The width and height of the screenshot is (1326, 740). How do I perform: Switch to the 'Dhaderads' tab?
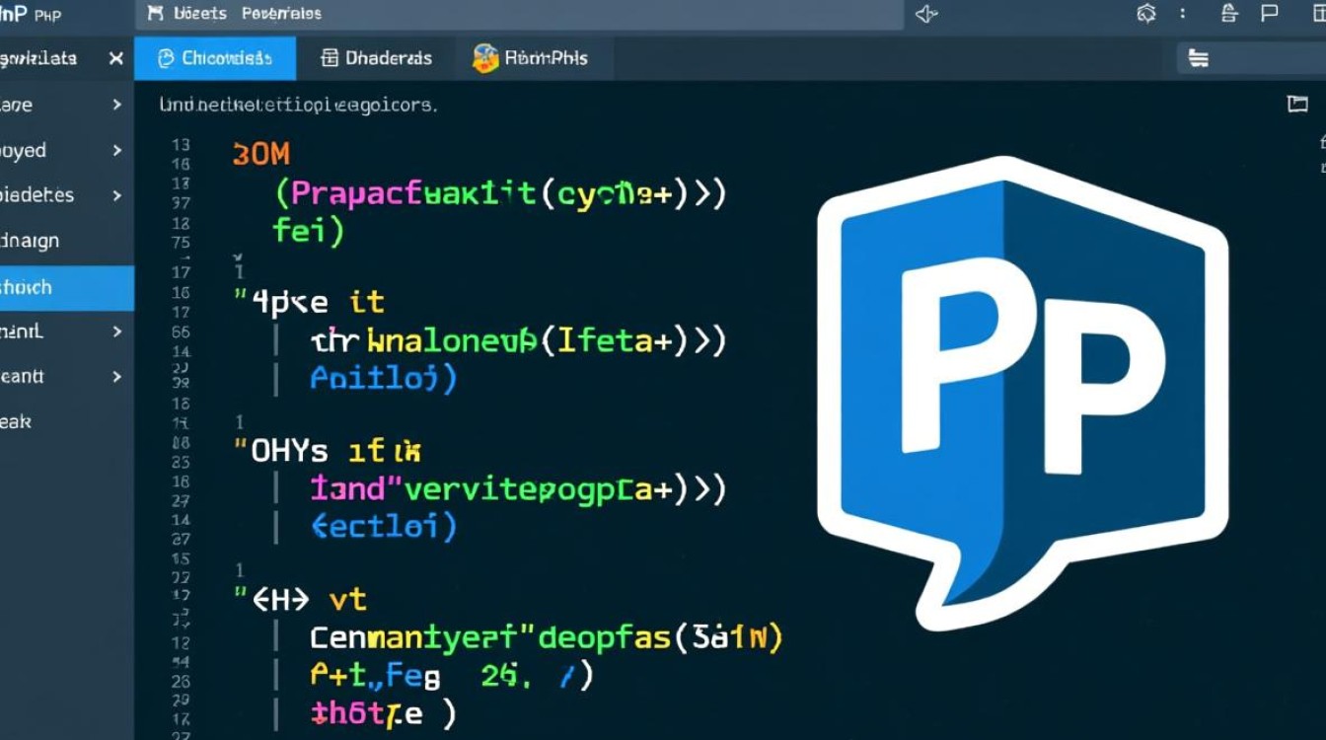pos(377,58)
